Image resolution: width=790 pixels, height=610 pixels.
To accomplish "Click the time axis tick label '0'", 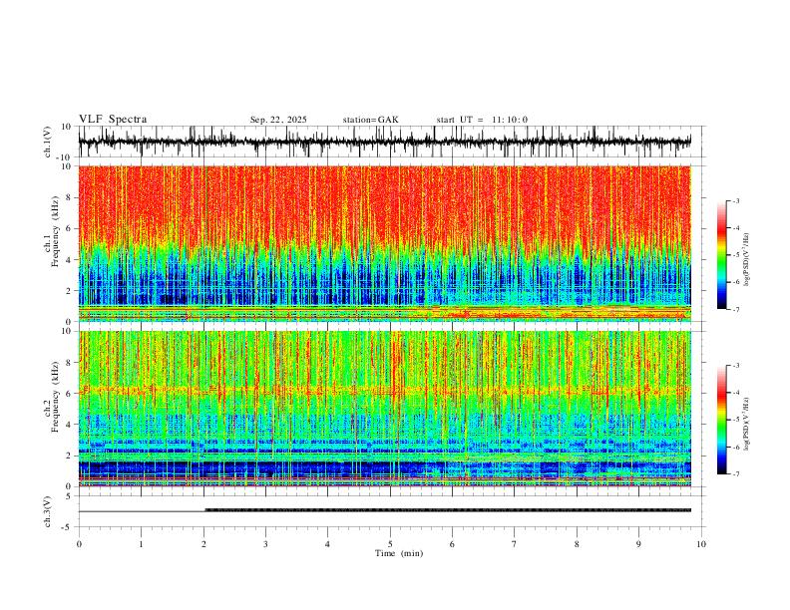I will [x=79, y=544].
